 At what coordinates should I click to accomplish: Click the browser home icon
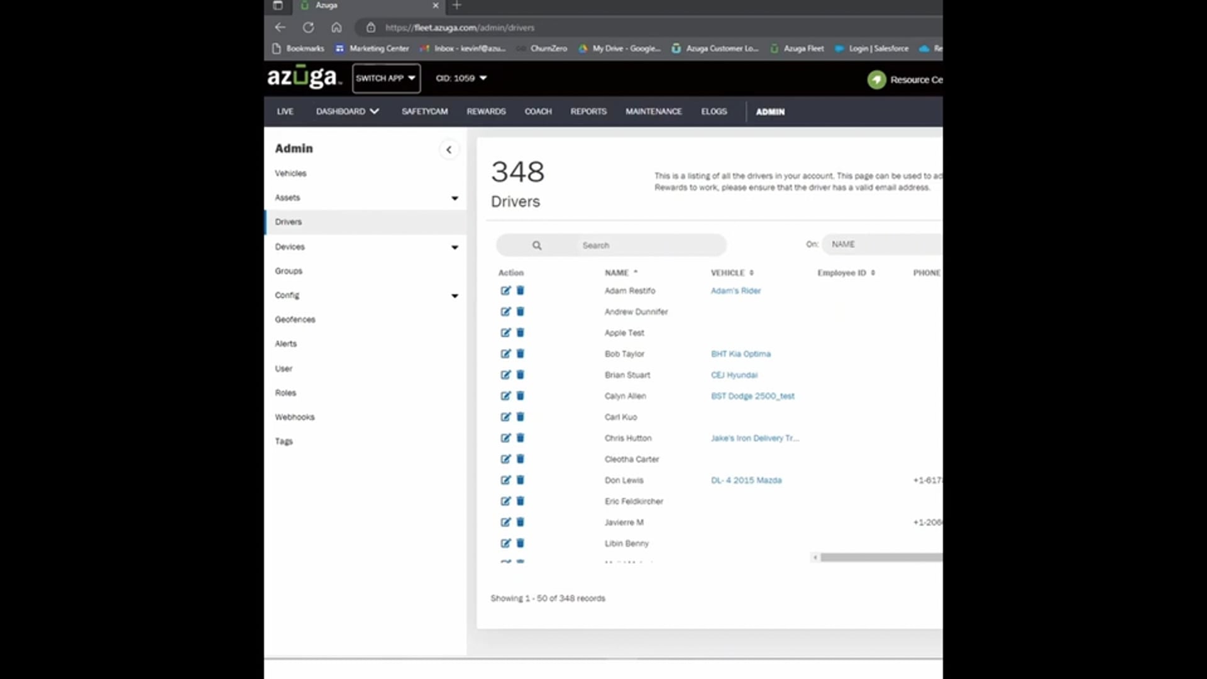(x=336, y=28)
